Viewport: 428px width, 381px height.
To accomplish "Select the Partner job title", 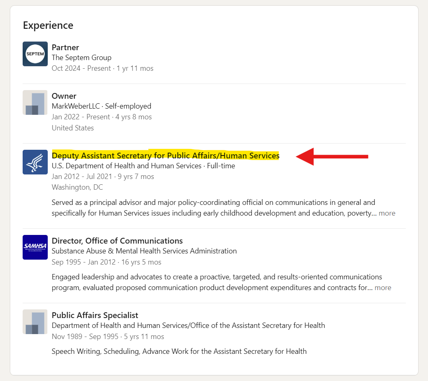I will pos(65,47).
